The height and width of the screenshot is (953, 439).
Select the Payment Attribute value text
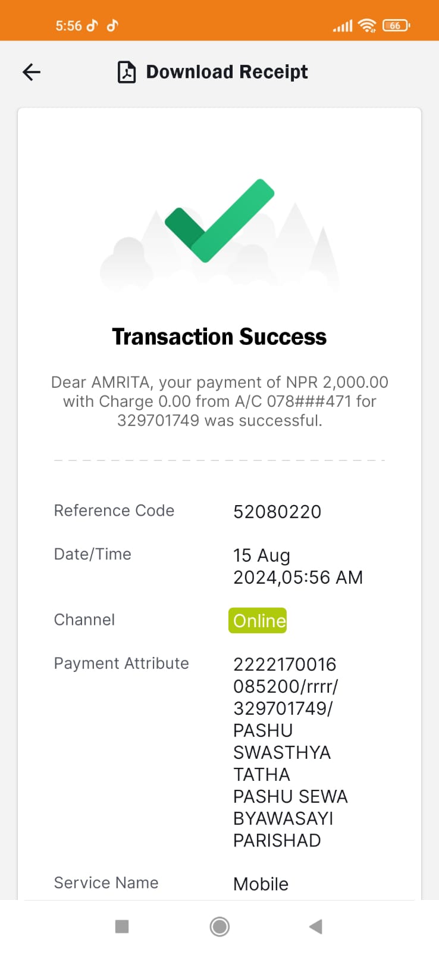pyautogui.click(x=290, y=752)
